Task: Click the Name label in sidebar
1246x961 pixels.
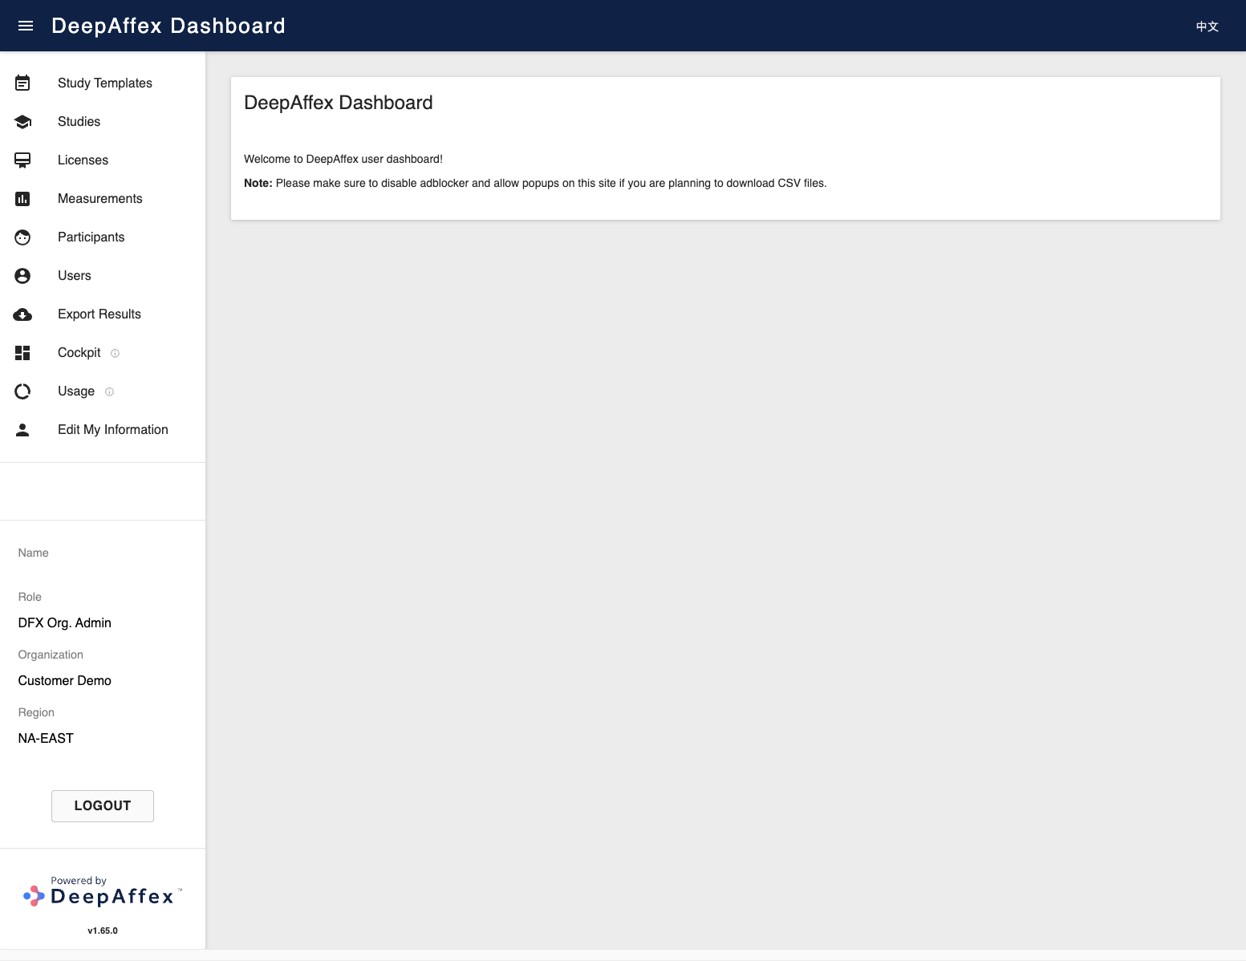Action: pos(34,553)
